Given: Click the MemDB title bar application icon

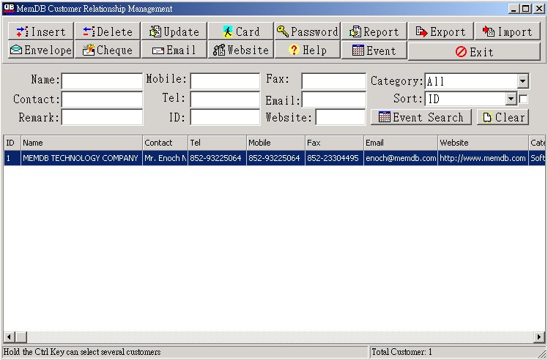Looking at the screenshot, I should [9, 8].
